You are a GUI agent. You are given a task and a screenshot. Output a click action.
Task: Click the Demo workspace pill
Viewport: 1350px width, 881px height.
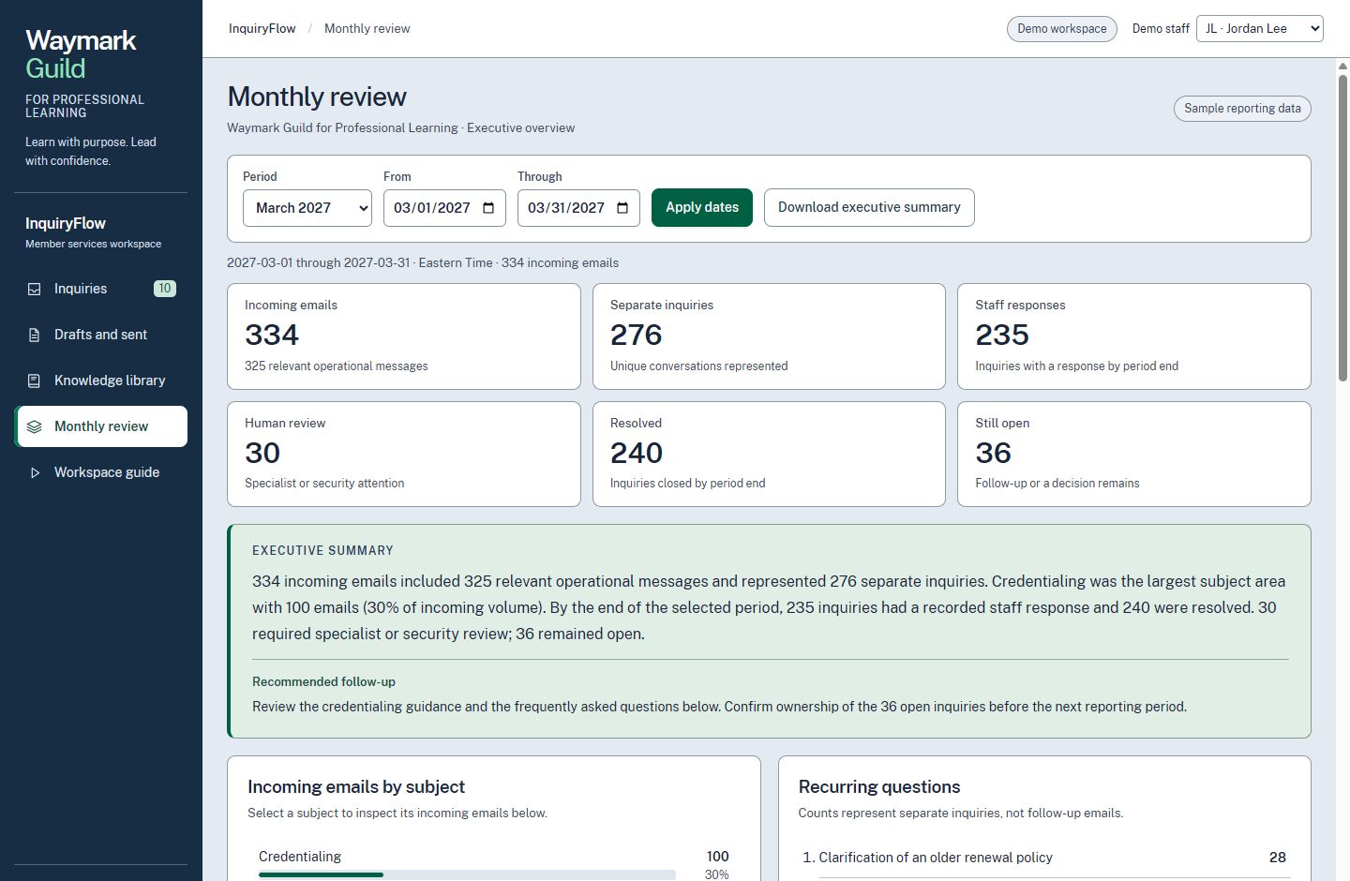[x=1062, y=29]
